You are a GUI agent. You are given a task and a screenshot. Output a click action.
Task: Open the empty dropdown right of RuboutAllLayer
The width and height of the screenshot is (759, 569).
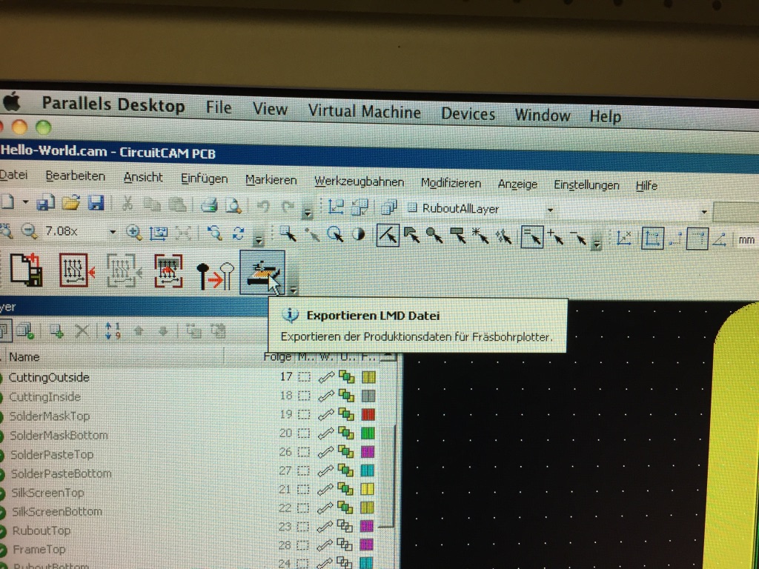[x=704, y=212]
